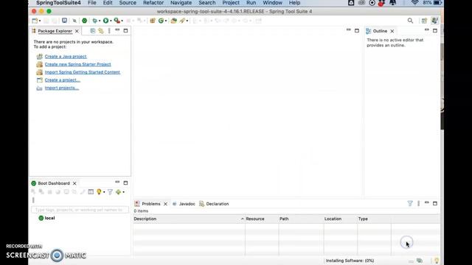Maximize the Package Explorer view

coord(125,31)
